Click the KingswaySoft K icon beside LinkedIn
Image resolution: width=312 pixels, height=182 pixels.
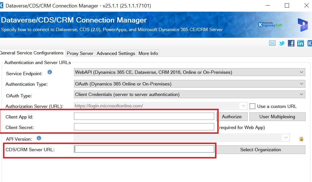(310, 43)
